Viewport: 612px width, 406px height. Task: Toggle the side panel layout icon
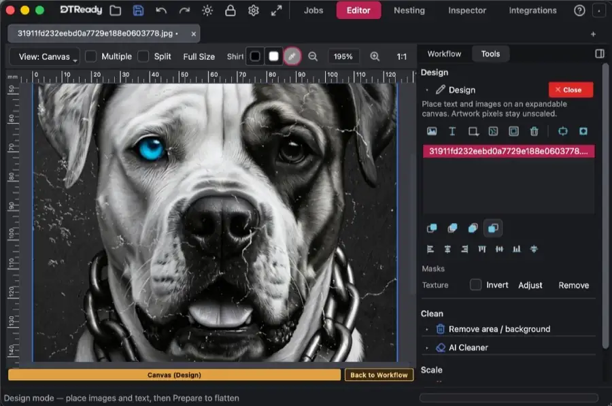click(600, 54)
